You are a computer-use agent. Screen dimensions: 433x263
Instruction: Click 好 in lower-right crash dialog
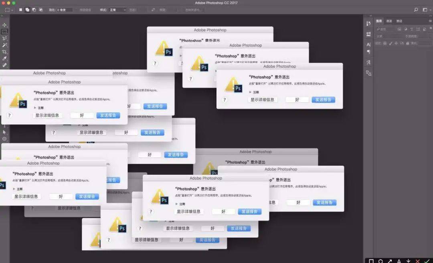[298, 202]
